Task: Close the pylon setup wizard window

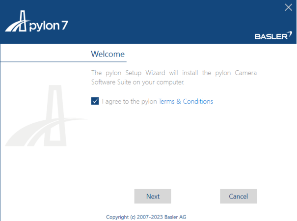Action: pos(288,7)
